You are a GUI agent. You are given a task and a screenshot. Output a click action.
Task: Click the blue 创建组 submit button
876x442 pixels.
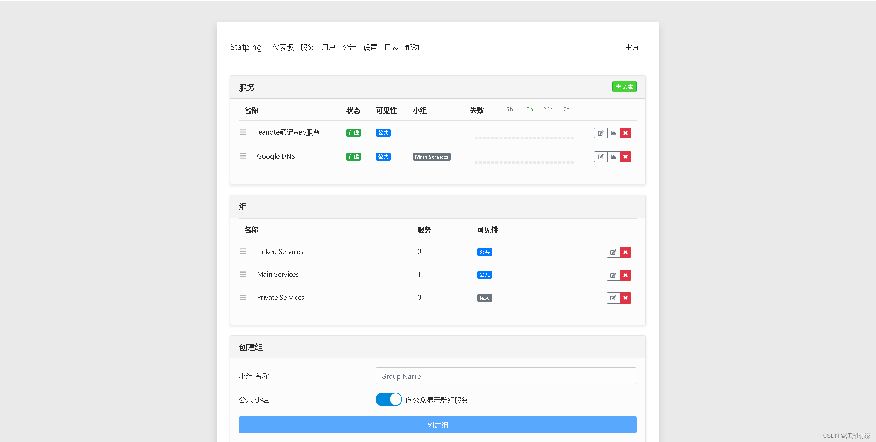[437, 425]
